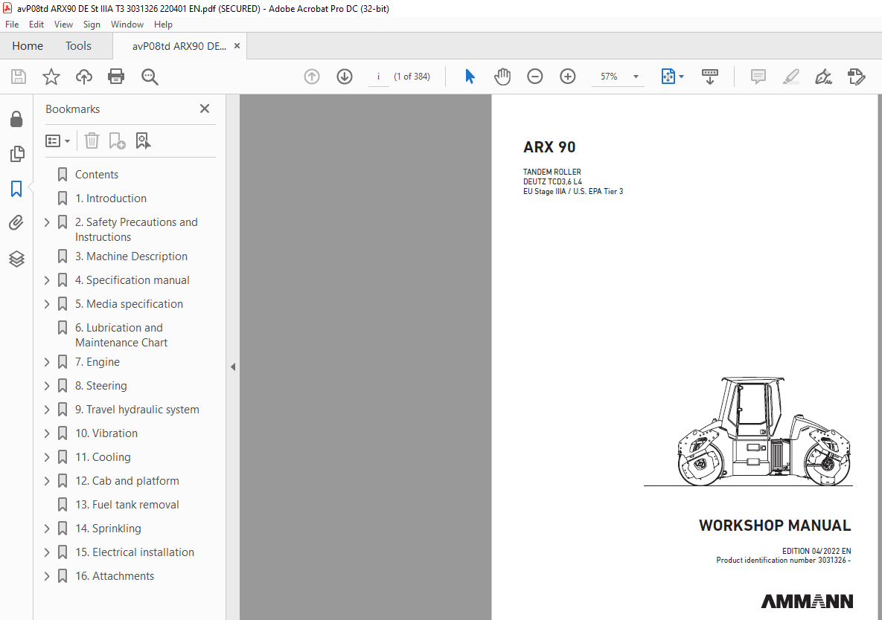The width and height of the screenshot is (882, 620).
Task: Go to next page arrow
Action: [x=345, y=77]
